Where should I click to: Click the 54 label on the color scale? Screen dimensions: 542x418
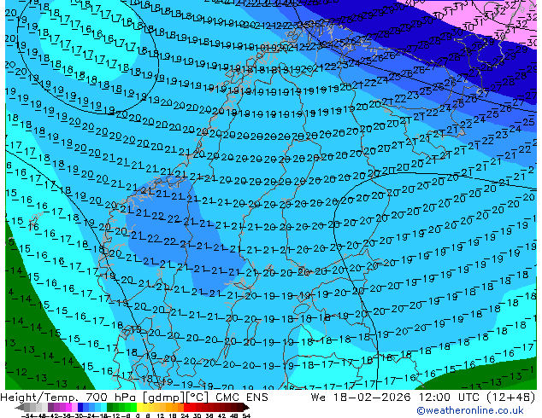click(x=247, y=415)
